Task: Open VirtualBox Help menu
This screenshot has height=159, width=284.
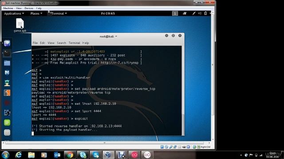Action: point(39,8)
